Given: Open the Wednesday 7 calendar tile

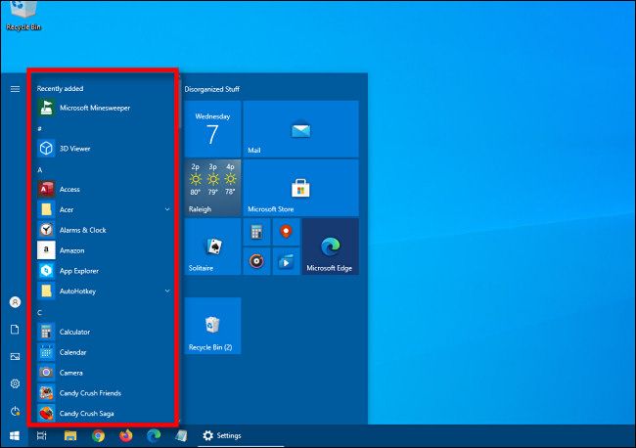Looking at the screenshot, I should coord(212,129).
